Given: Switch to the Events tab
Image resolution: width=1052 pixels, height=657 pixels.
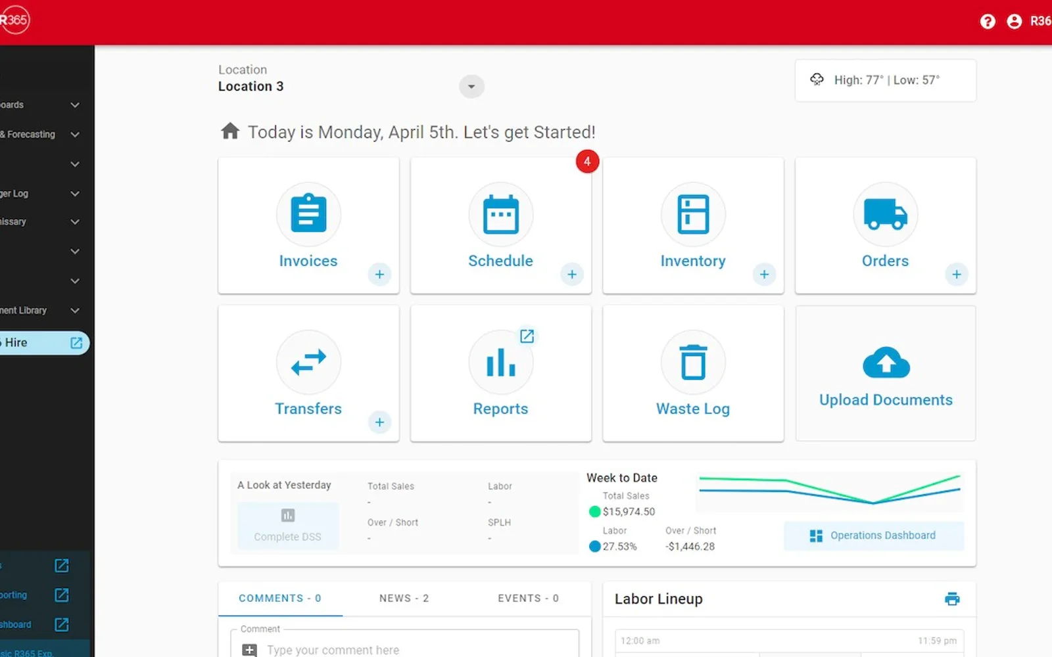Looking at the screenshot, I should pyautogui.click(x=528, y=599).
